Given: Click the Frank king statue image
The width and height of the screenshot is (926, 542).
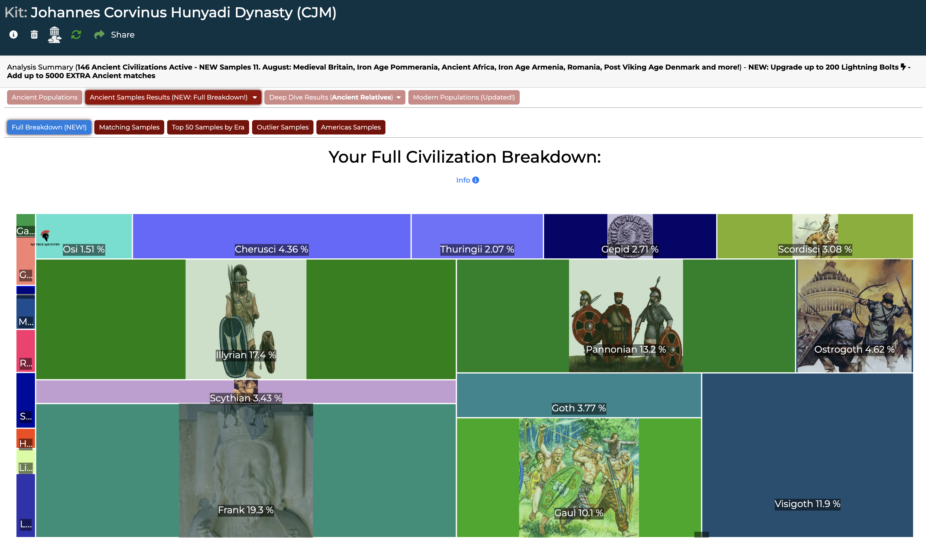Looking at the screenshot, I should (246, 471).
